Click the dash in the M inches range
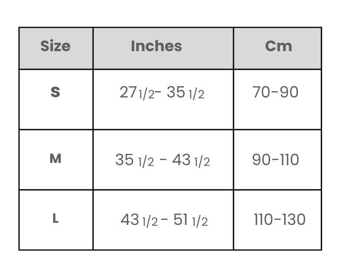 (163, 160)
